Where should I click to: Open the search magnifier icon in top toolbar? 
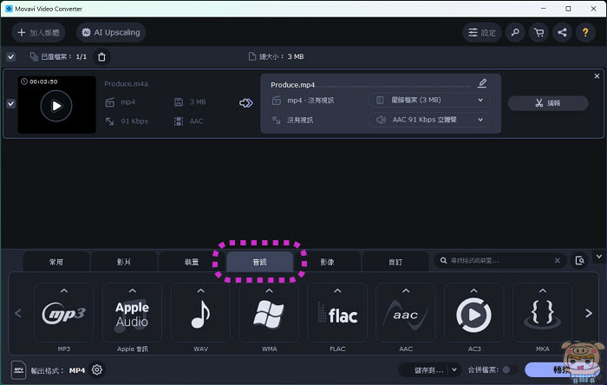515,32
